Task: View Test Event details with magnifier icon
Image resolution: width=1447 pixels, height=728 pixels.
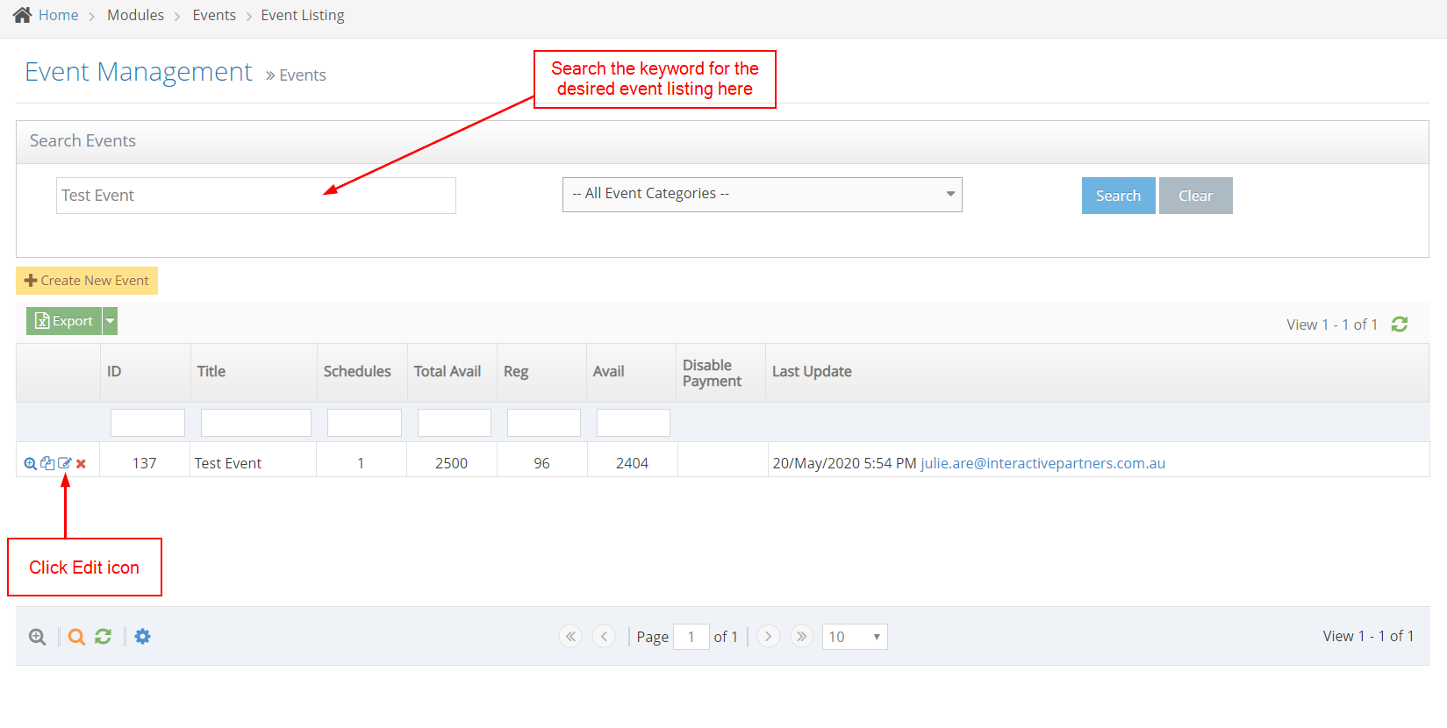Action: pyautogui.click(x=30, y=463)
